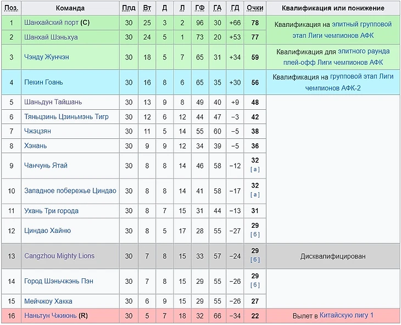This screenshot has height=325, width=401.
Task: Open footnote [б] beside Циндао Хайню points
Action: click(255, 234)
